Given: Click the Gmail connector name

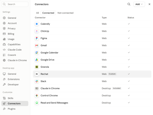Looking at the screenshot, I should coord(43,45).
